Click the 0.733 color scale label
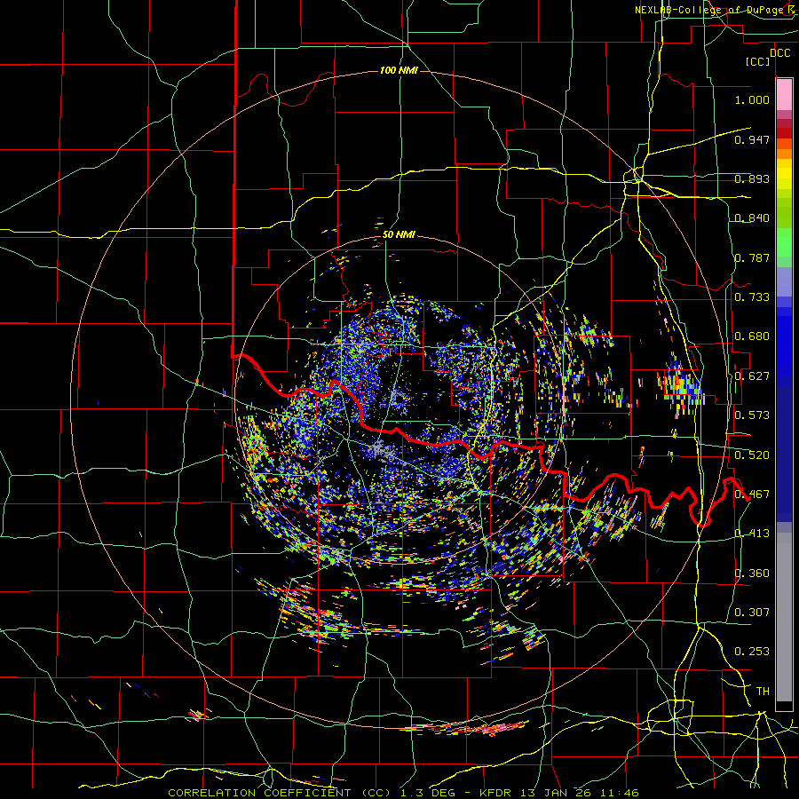 pyautogui.click(x=752, y=297)
